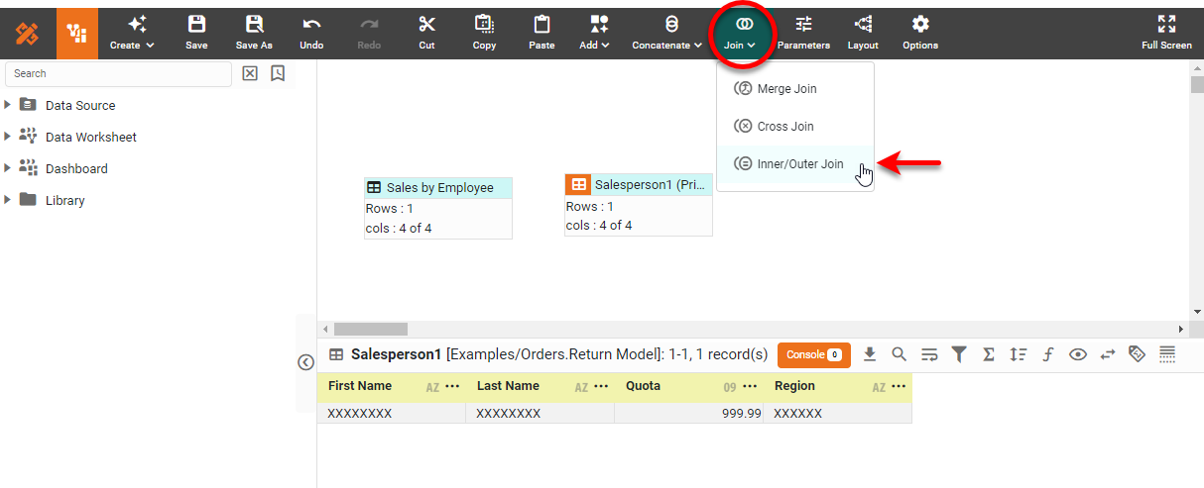Click the Cut scissors icon
The width and height of the screenshot is (1204, 488).
pyautogui.click(x=426, y=33)
